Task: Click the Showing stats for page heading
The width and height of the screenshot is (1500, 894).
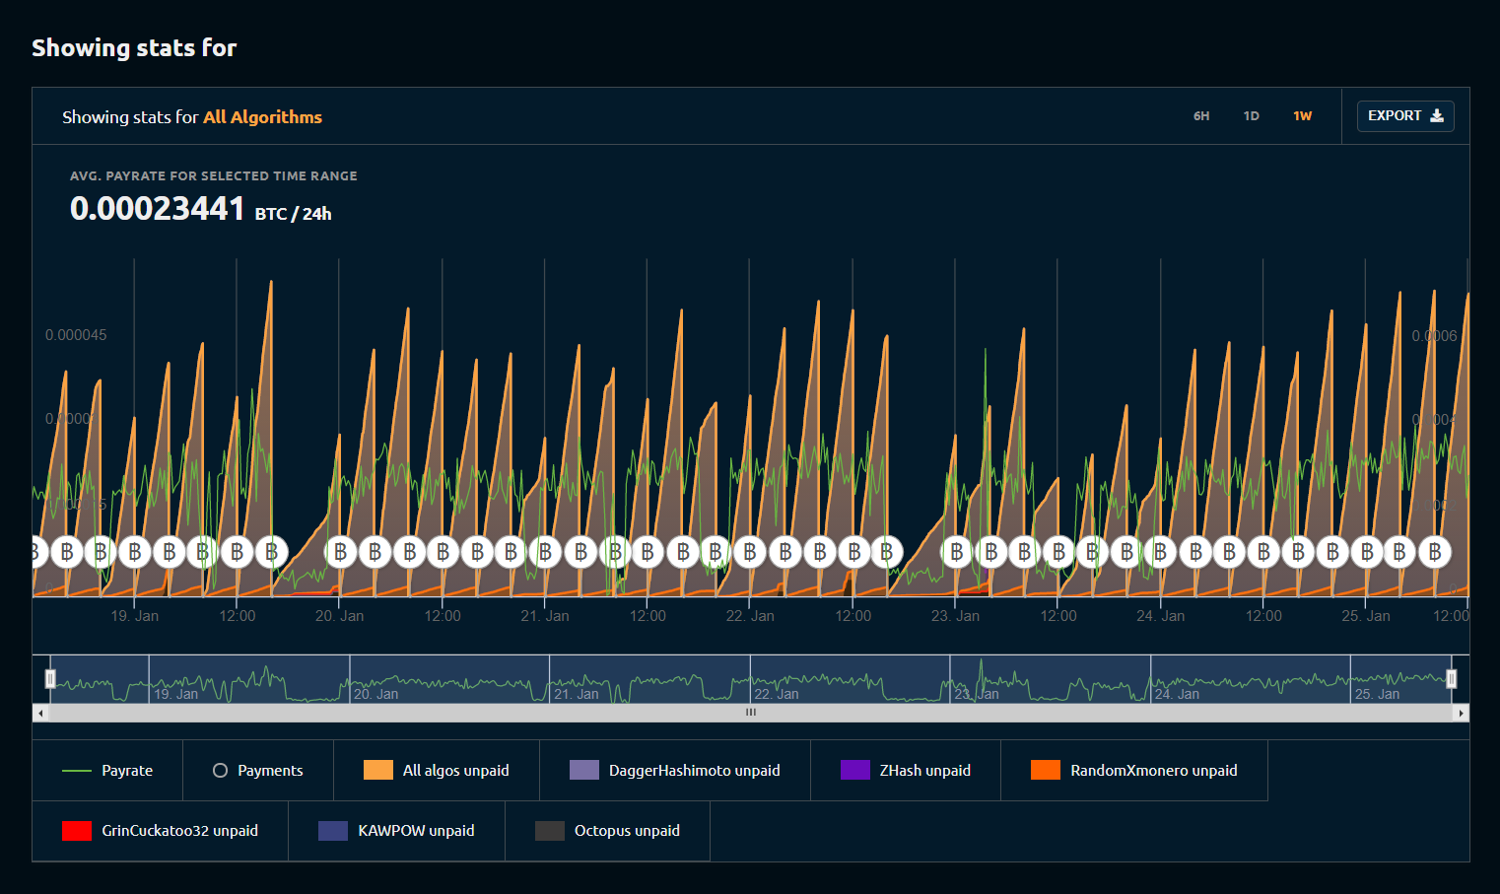Action: (x=134, y=47)
